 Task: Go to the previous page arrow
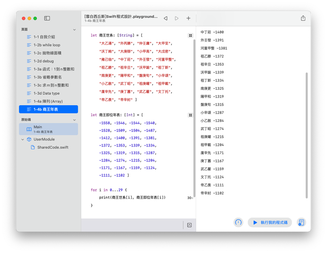click(x=166, y=18)
